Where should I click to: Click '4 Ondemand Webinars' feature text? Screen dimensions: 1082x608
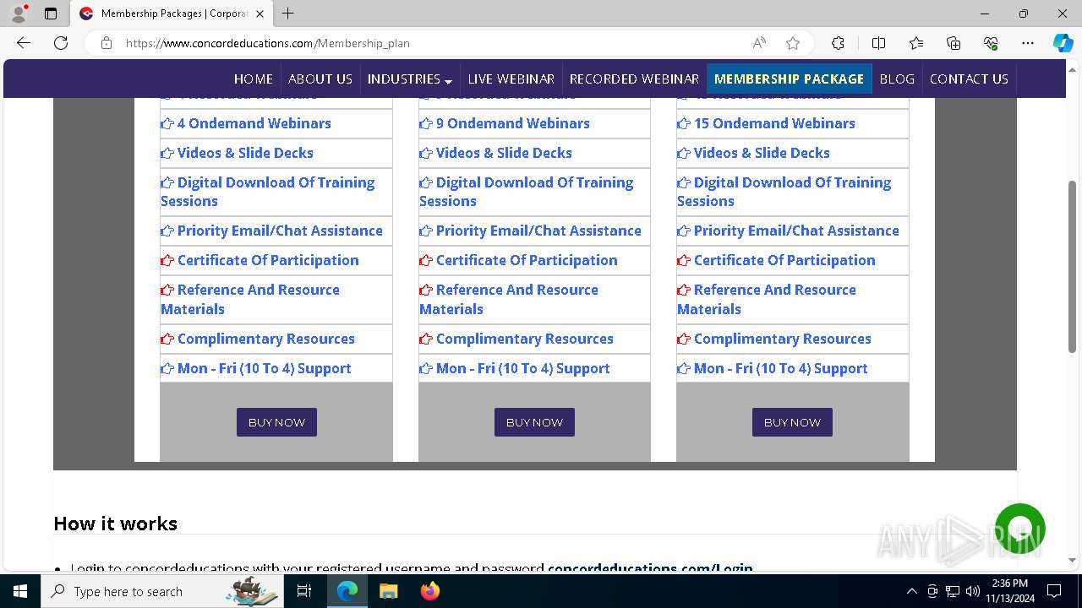(254, 123)
